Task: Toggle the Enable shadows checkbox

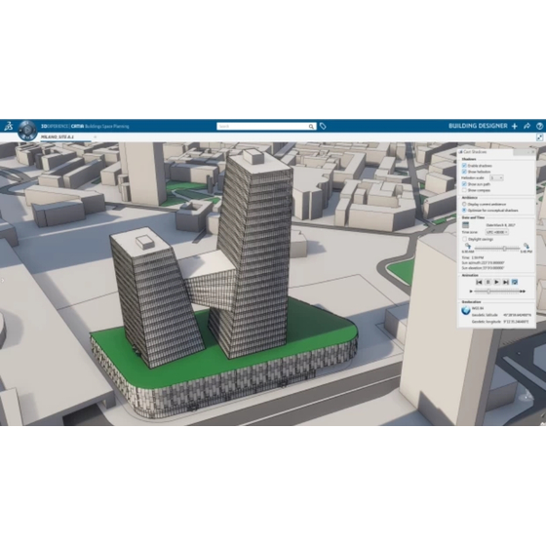Action: [464, 166]
